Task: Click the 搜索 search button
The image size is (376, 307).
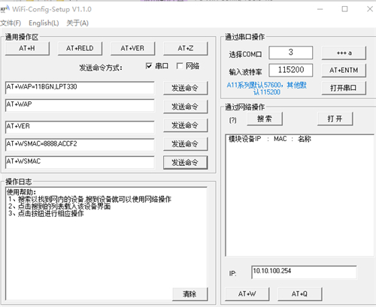Action: coord(265,119)
